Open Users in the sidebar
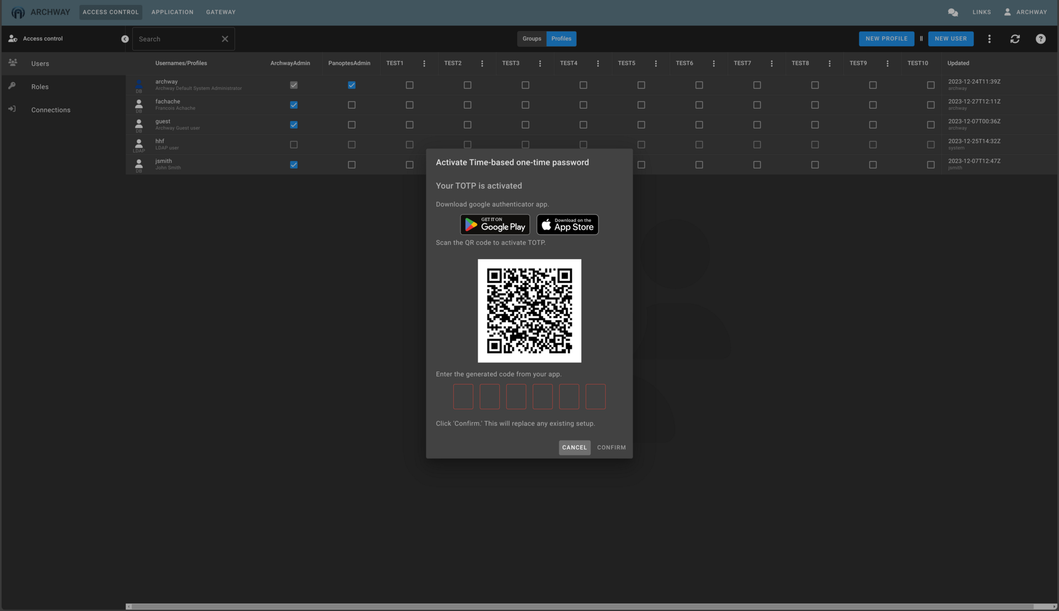The width and height of the screenshot is (1059, 611). click(63, 63)
